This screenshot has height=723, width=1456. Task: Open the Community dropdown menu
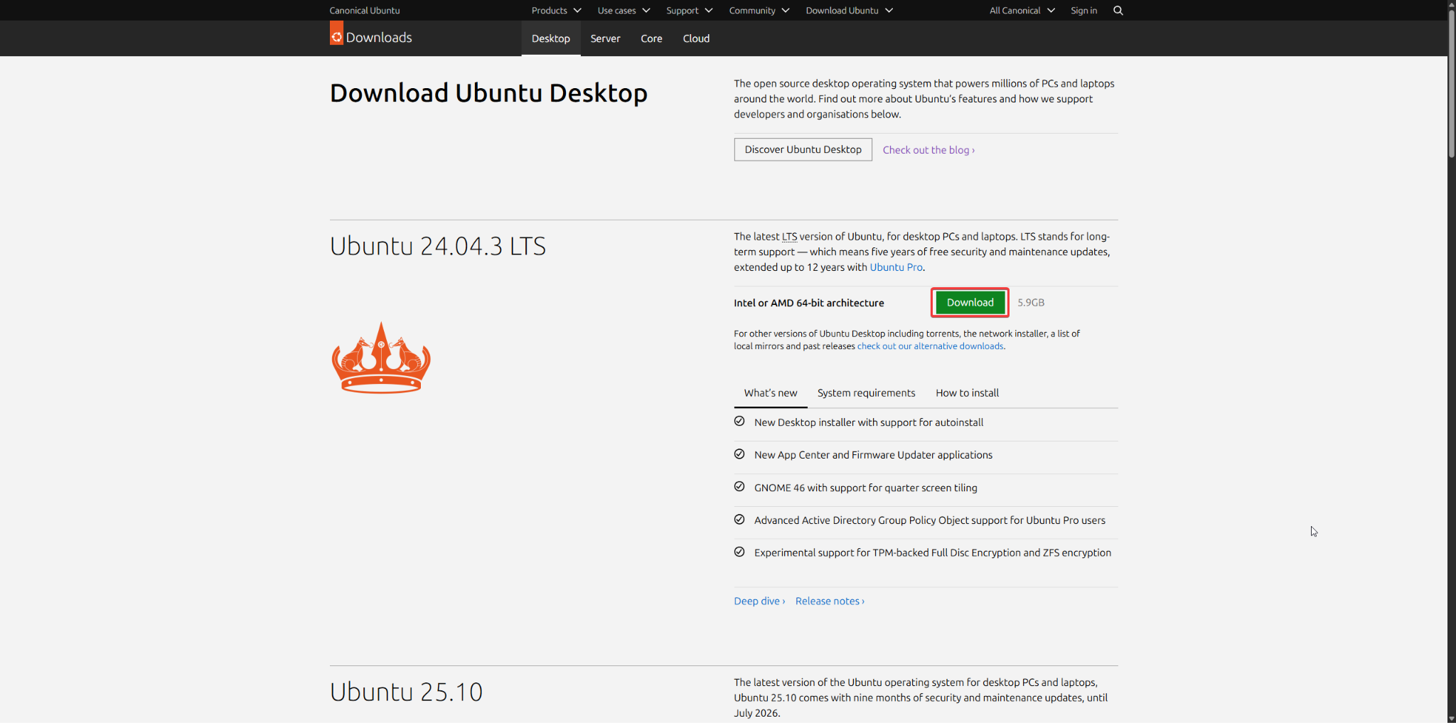pyautogui.click(x=759, y=11)
